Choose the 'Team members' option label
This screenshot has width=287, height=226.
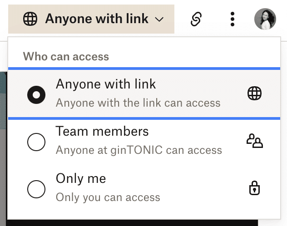tap(102, 132)
